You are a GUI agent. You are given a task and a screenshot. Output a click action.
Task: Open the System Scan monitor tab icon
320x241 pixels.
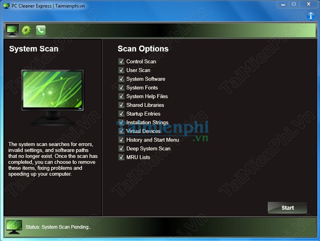pos(12,31)
